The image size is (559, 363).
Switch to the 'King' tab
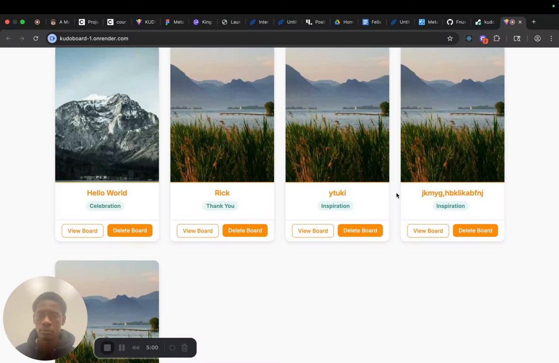(x=203, y=22)
